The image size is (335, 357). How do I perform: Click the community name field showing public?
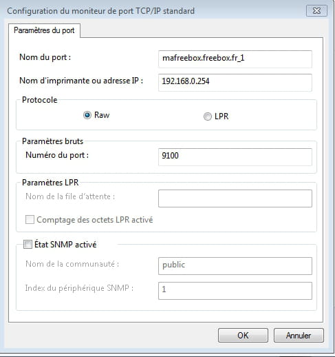point(235,266)
